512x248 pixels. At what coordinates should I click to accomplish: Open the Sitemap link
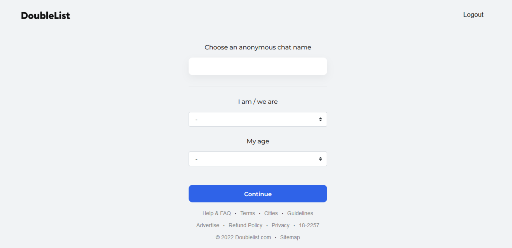[x=290, y=237]
